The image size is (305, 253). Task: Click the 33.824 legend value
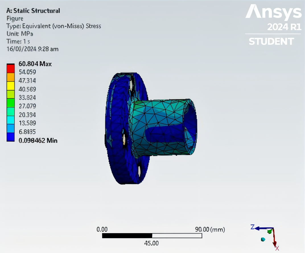27,98
